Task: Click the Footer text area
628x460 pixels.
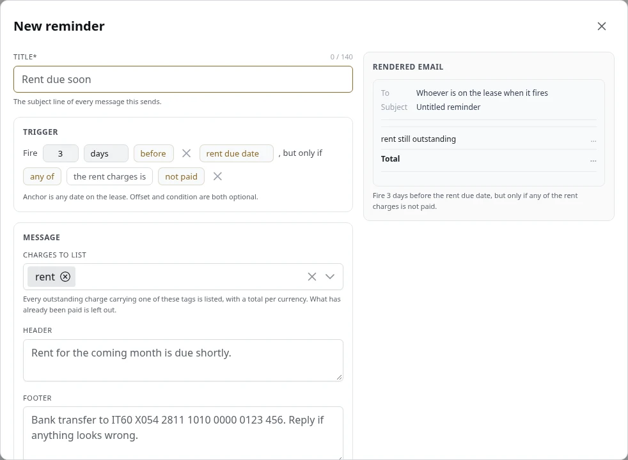Action: (183, 433)
